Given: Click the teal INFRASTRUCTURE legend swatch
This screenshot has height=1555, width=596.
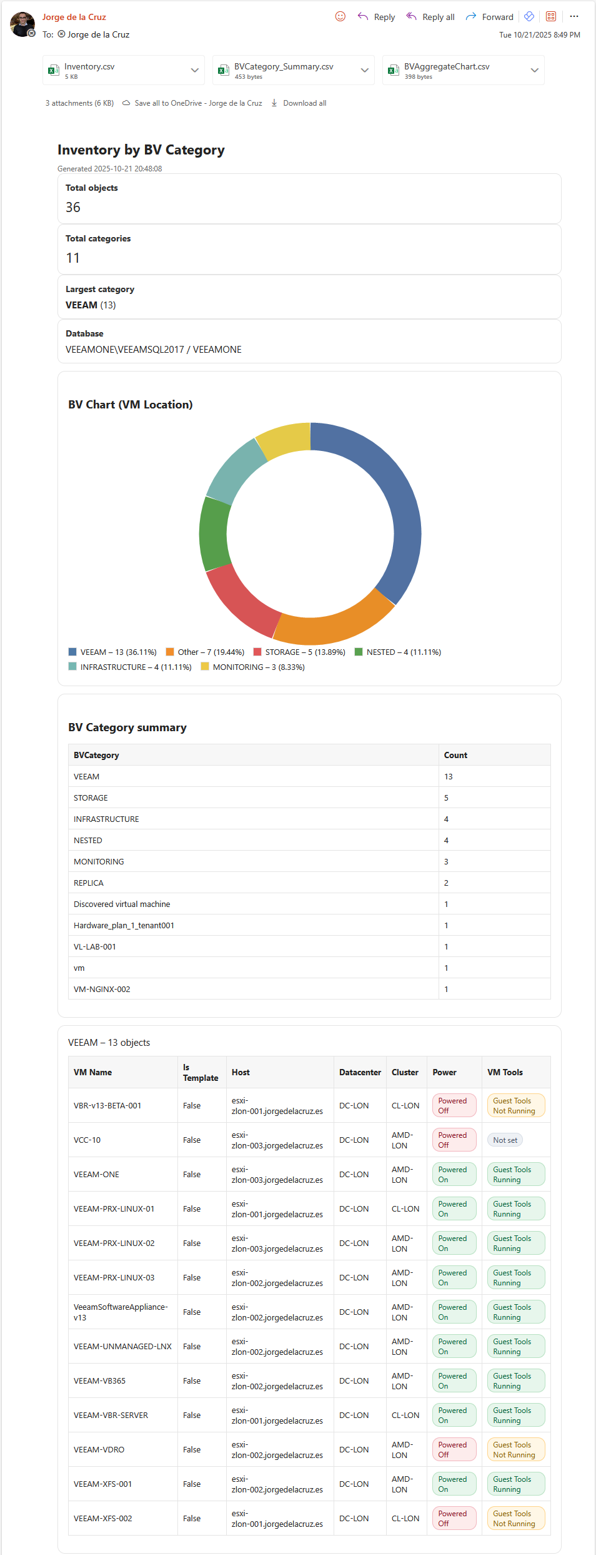Looking at the screenshot, I should [72, 667].
